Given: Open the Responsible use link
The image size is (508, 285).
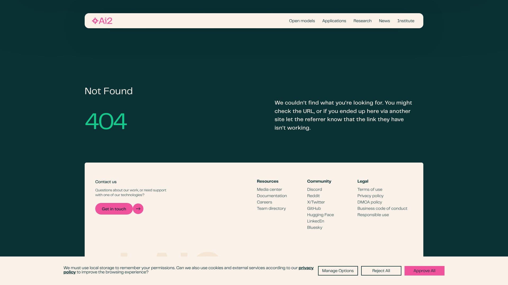Looking at the screenshot, I should click(x=373, y=215).
